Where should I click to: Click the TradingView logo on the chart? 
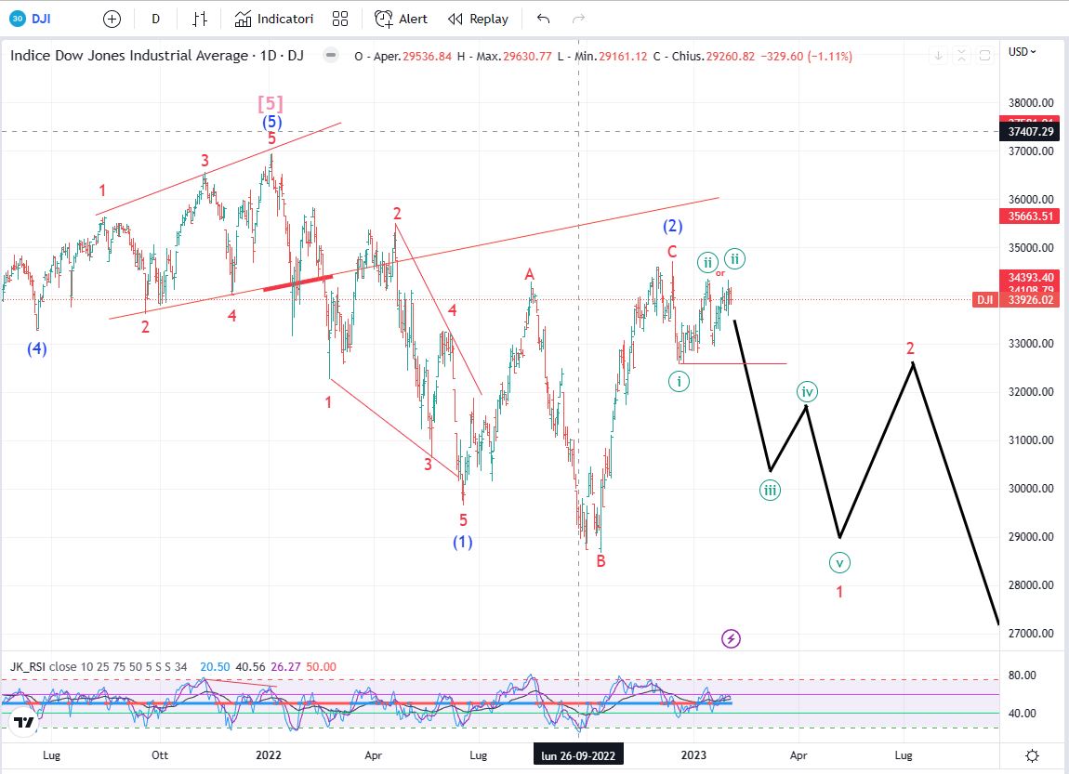coord(24,722)
